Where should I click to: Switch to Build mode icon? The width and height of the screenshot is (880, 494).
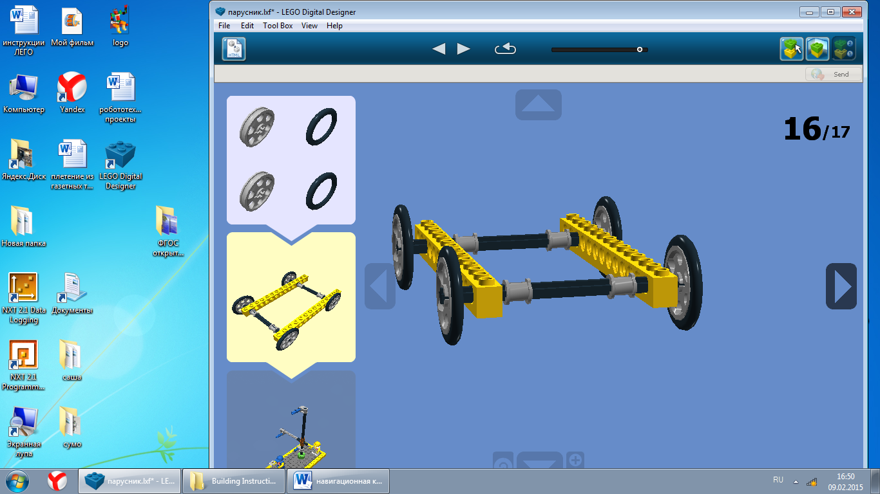[792, 49]
